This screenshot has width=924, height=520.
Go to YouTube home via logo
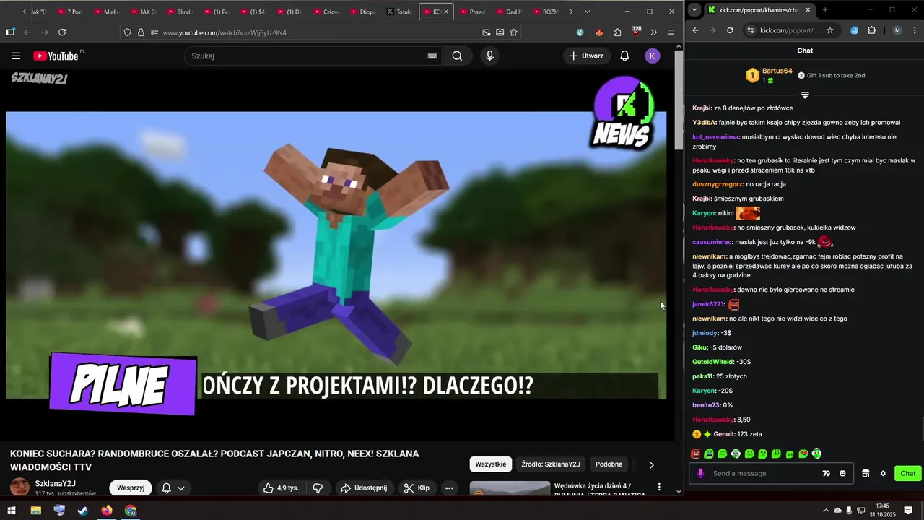click(56, 56)
